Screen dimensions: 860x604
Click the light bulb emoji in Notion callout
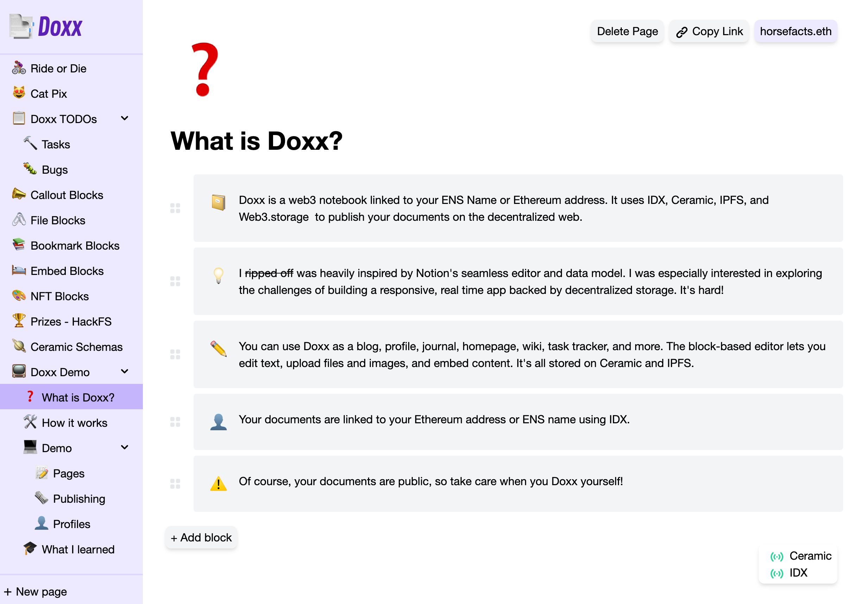pos(219,275)
